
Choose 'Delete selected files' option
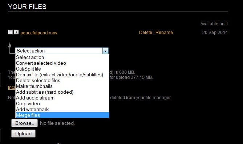click(62, 80)
